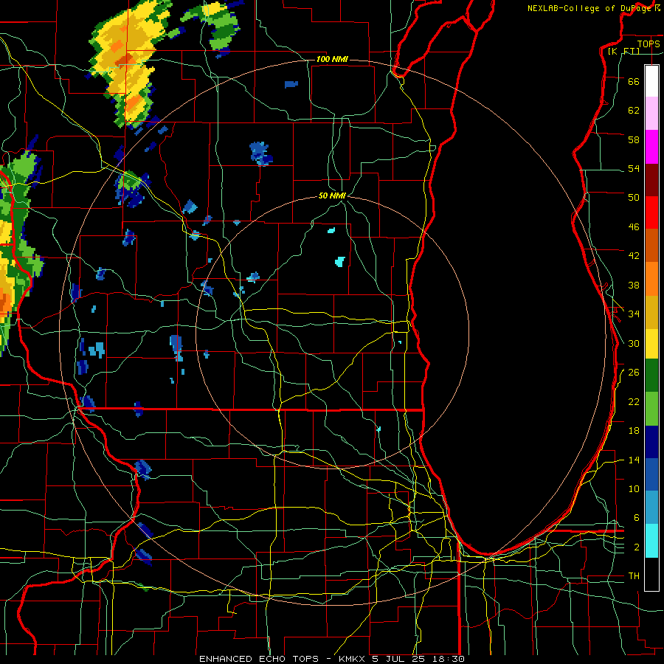Click the '66' legend value
Viewport: 664px width, 664px height.
click(634, 81)
